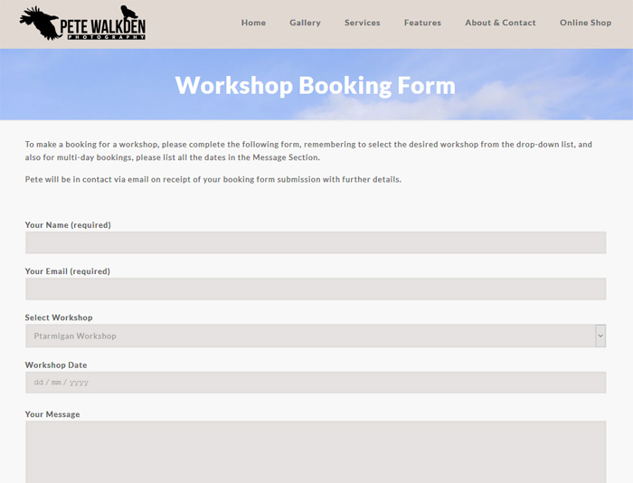Click the 'Your Email (required)' label

pyautogui.click(x=68, y=271)
